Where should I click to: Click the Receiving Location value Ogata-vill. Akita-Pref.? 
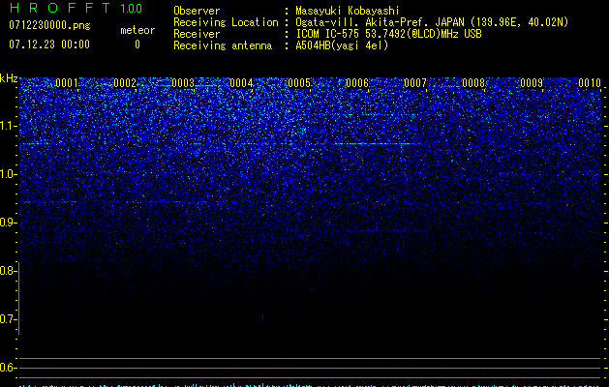[360, 22]
